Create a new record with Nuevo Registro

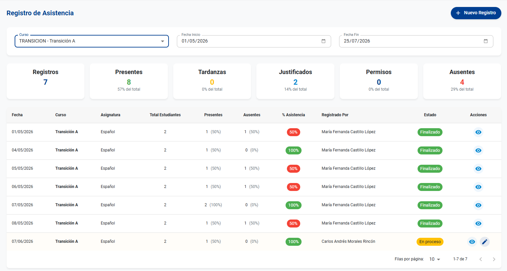(476, 13)
